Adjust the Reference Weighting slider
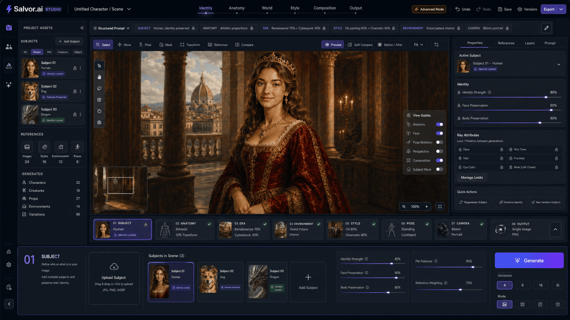Image resolution: width=570 pixels, height=320 pixels. coord(449,290)
